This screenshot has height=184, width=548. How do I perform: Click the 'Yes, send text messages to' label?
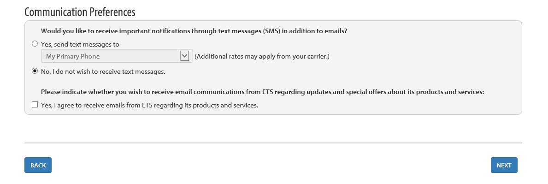click(80, 44)
